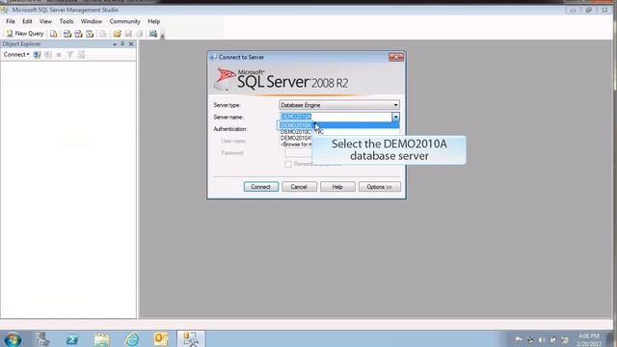Screen dimensions: 617x347
Task: Click the Action Center flag tray icon
Action: 519,339
